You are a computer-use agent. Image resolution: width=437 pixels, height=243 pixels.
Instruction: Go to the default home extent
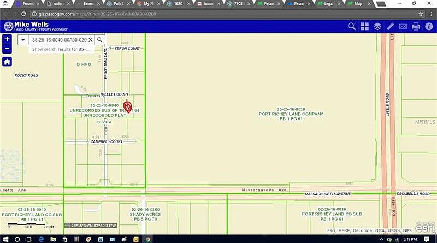click(7, 62)
